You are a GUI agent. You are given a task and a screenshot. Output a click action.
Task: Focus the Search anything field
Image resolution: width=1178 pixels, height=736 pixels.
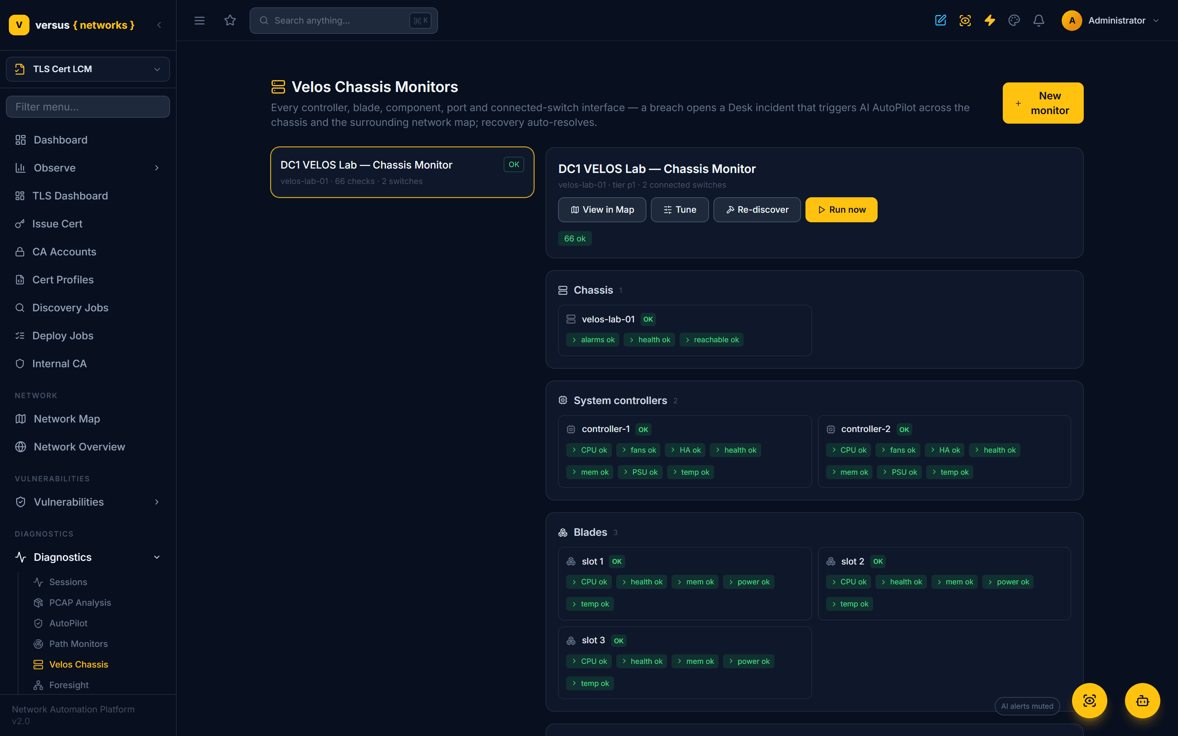point(344,21)
